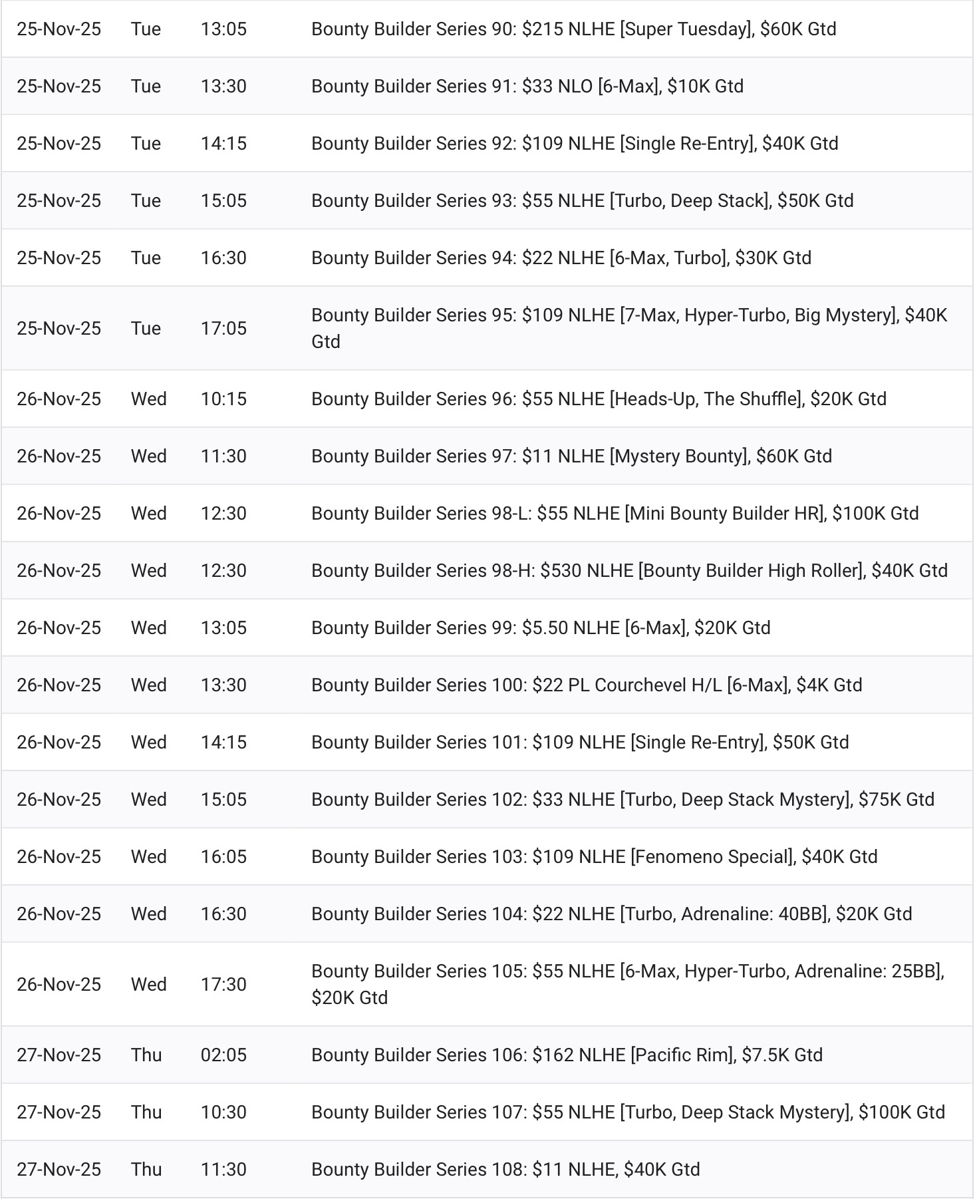Open Series 98-L Mini Bounty Builder HR
Viewport: 975px width, 1199px height.
tap(615, 514)
